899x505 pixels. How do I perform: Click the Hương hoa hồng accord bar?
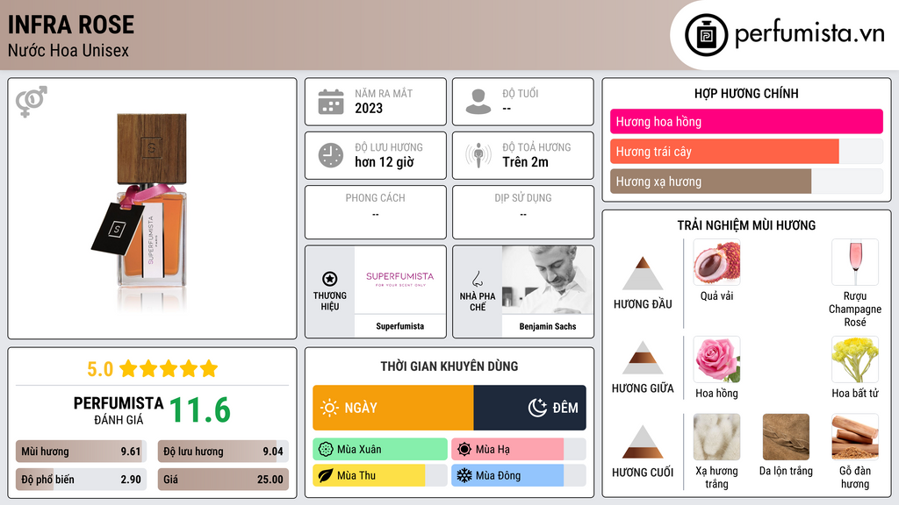pyautogui.click(x=746, y=121)
